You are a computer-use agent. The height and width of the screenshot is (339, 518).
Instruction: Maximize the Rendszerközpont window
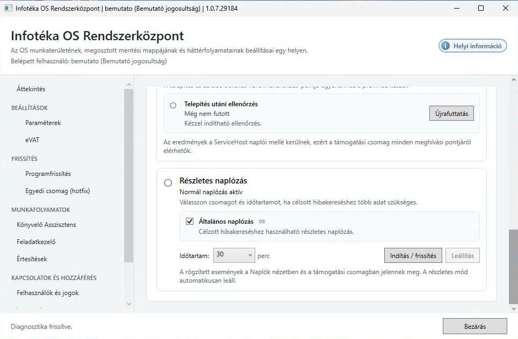[481, 8]
